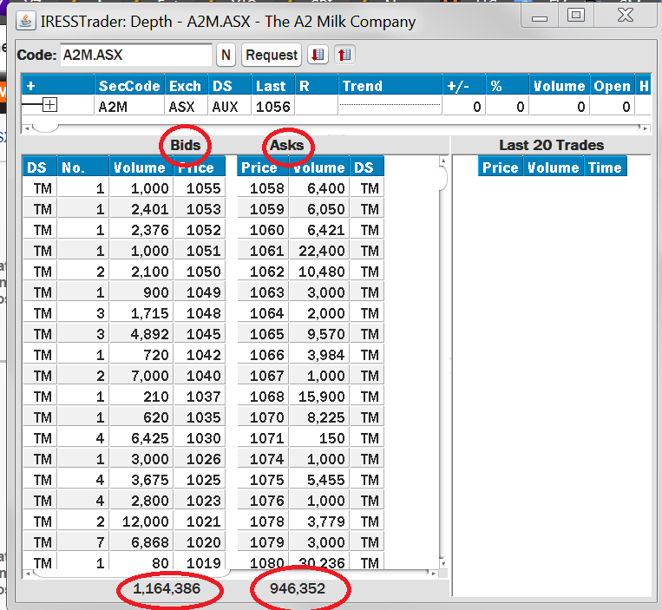Select ask volume 22,400 cell

[x=319, y=251]
